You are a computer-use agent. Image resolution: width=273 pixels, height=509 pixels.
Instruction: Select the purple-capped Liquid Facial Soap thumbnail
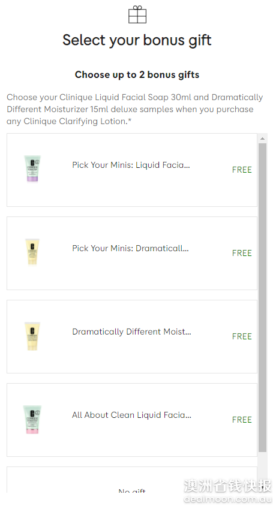[32, 168]
